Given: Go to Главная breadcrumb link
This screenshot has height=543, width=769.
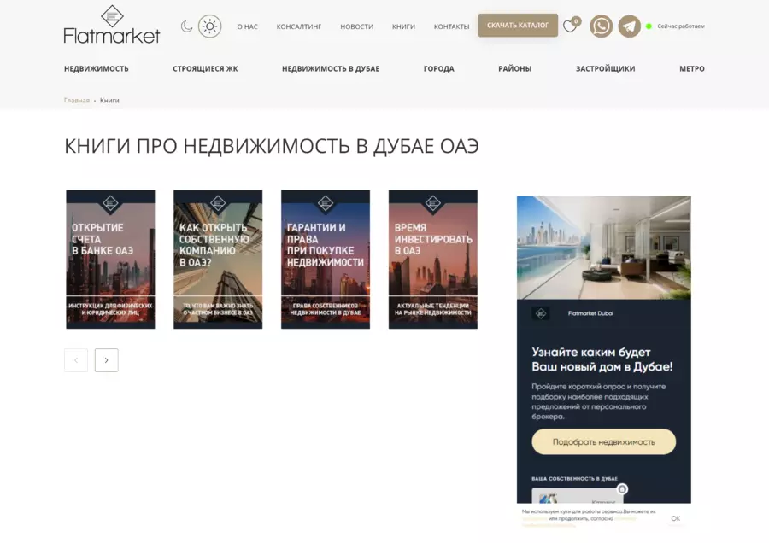Looking at the screenshot, I should 77,101.
